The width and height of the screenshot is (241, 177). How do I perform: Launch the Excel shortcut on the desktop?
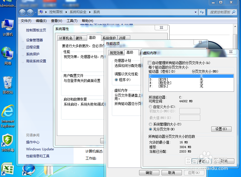[8, 169]
